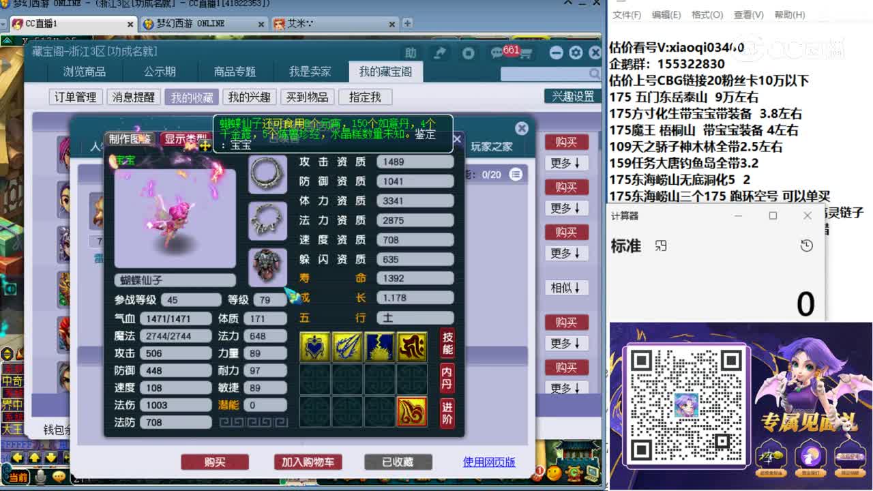Click the Cangbaoge search input field
This screenshot has height=491, width=873.
[x=546, y=73]
